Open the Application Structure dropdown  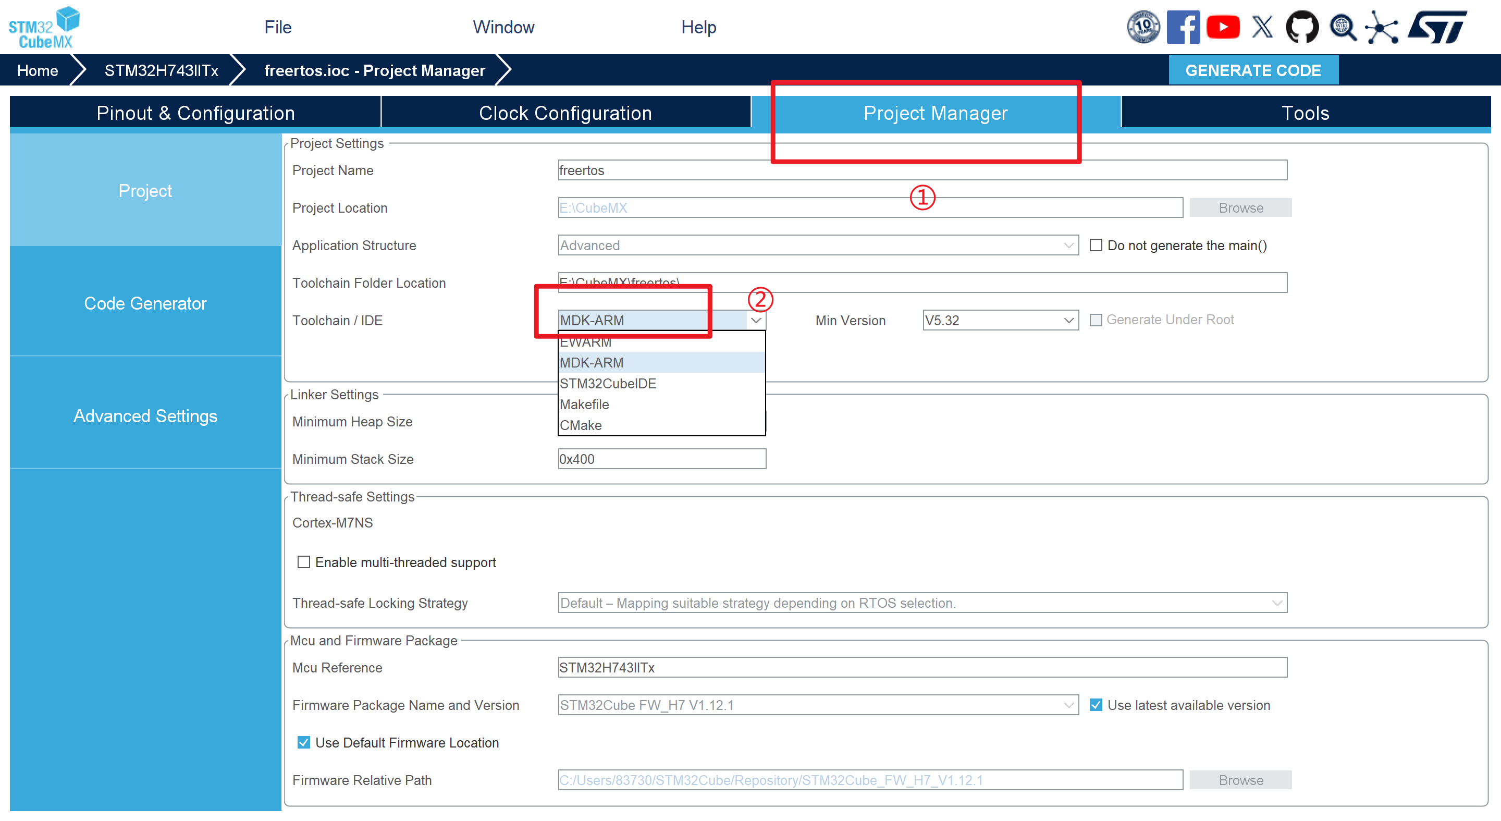click(818, 246)
